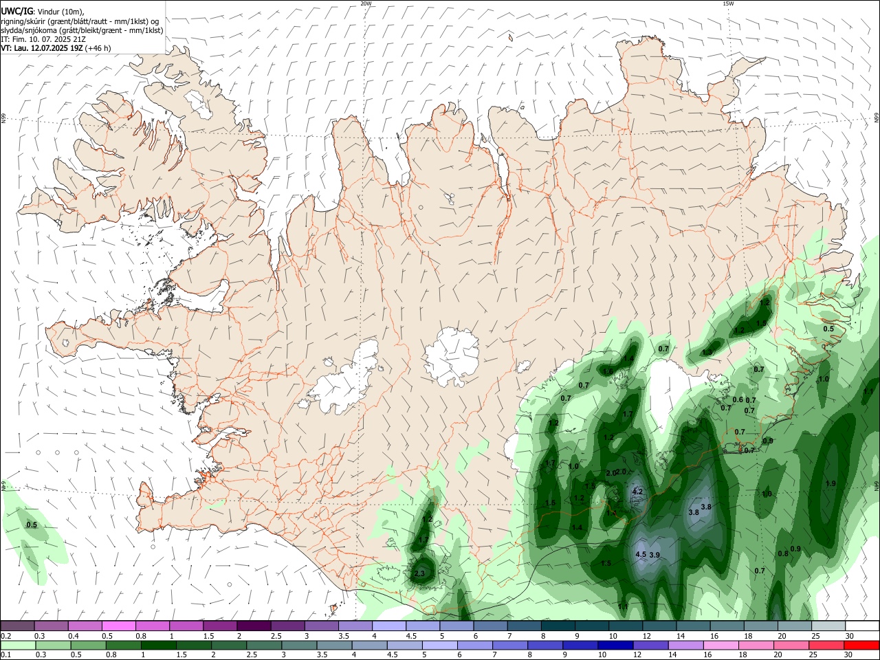
Task: Select the palest green 0.1 rain swatch
Action: coord(18,645)
